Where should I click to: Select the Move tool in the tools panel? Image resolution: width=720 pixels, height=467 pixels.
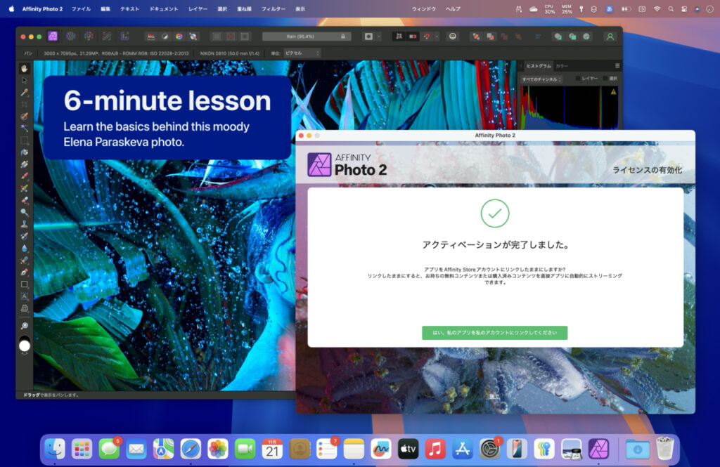tap(24, 79)
